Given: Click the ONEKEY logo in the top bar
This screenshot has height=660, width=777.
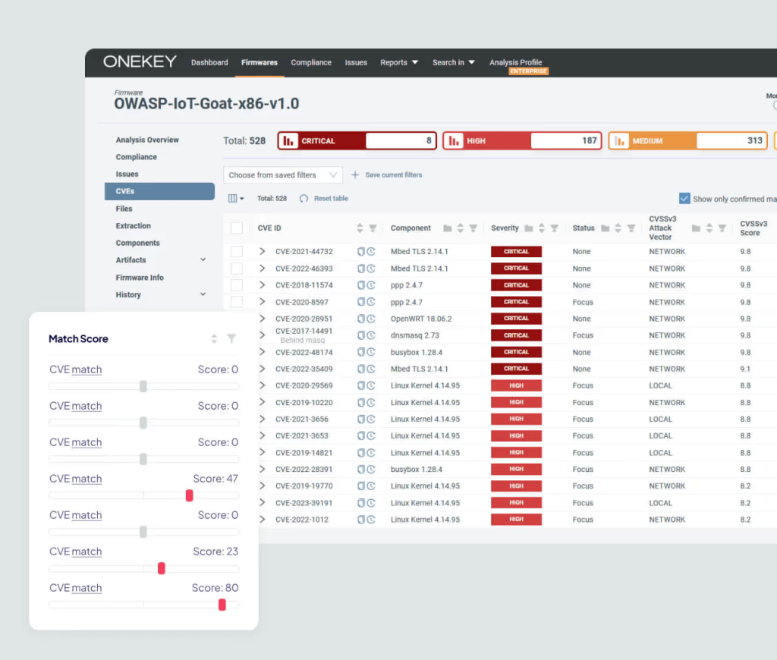Looking at the screenshot, I should coord(140,62).
